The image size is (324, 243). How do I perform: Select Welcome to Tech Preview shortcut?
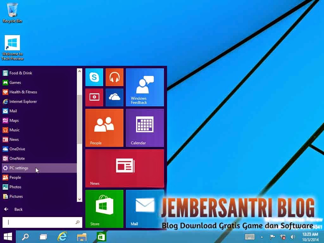click(x=12, y=48)
